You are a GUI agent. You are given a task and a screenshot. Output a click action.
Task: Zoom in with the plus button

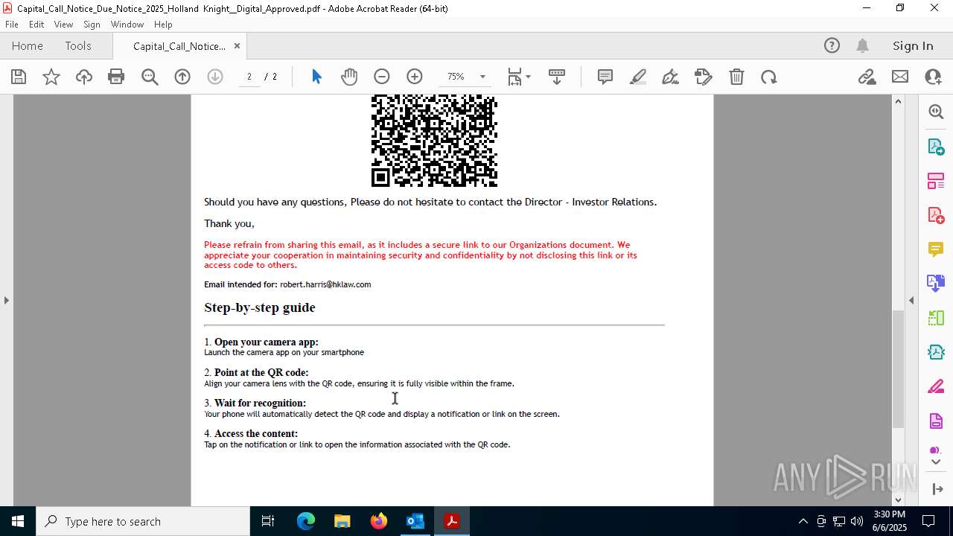click(x=415, y=77)
